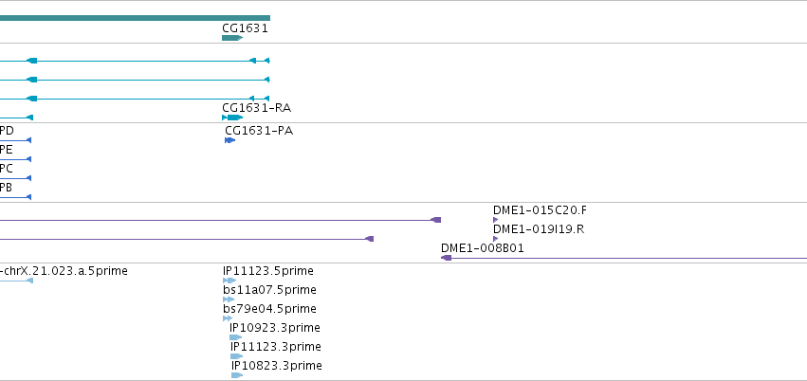This screenshot has width=807, height=381.
Task: Select the IP10823.3prime label
Action: tap(277, 366)
